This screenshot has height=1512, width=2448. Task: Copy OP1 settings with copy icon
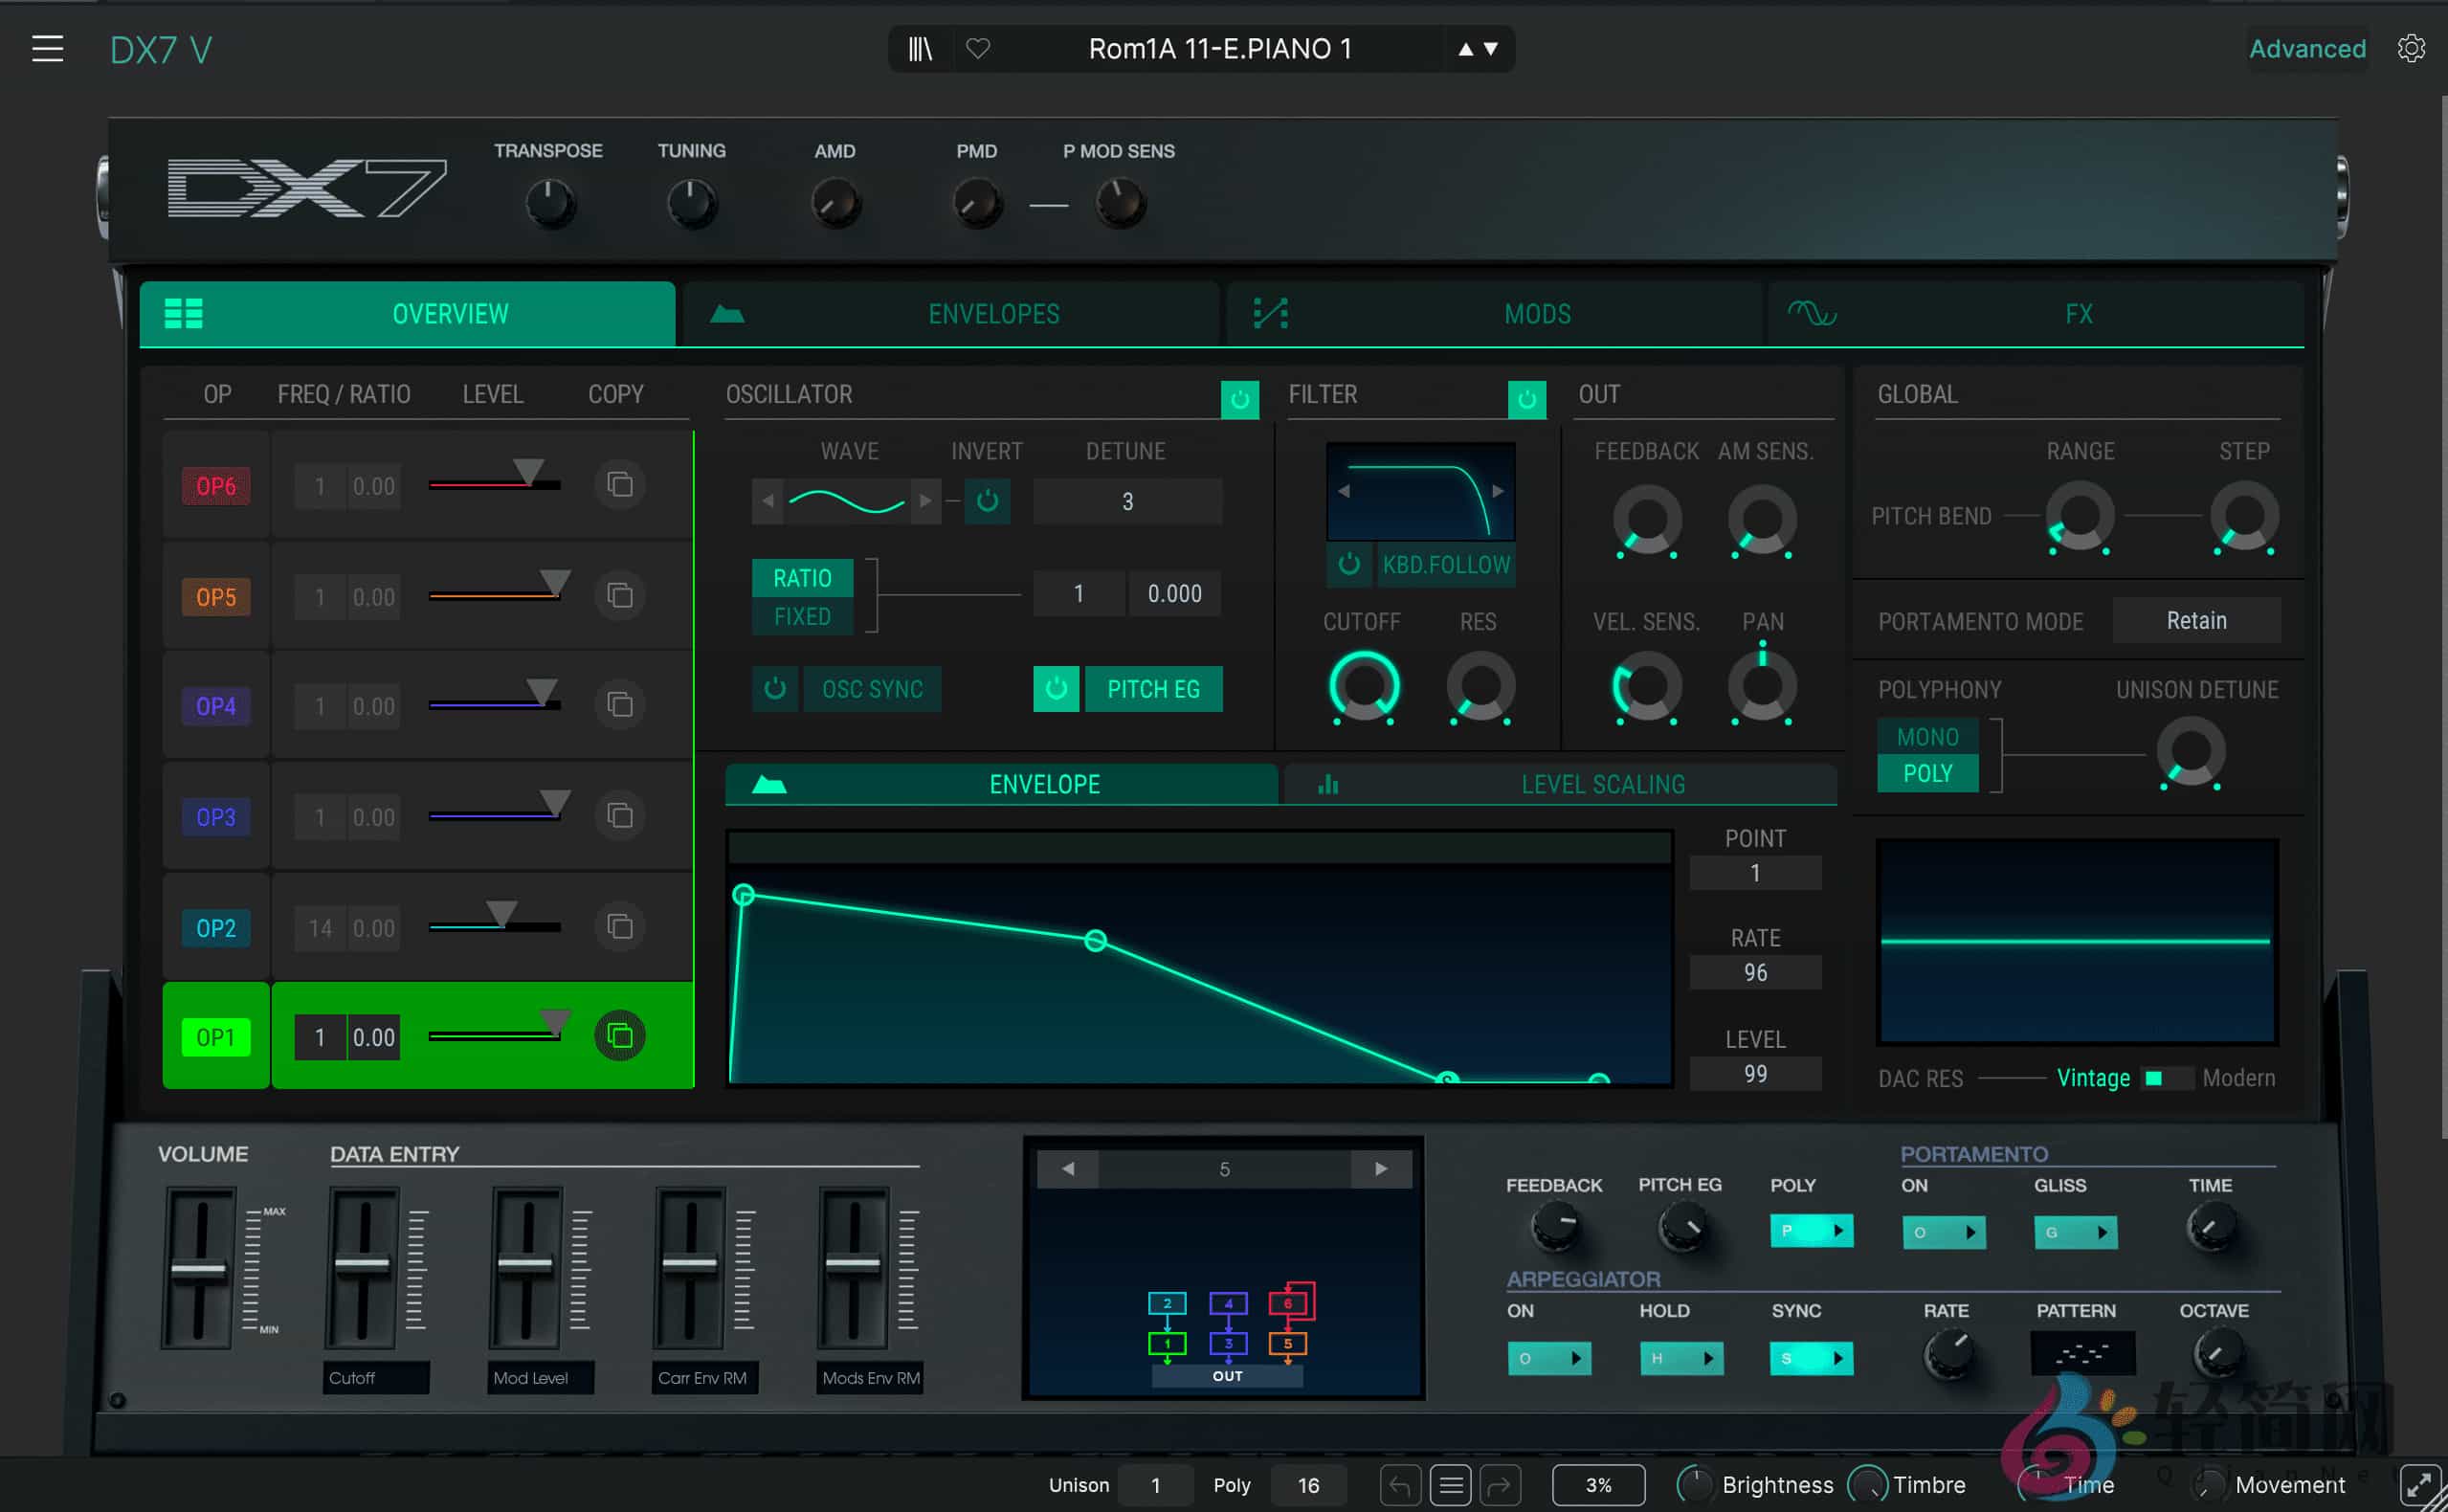pyautogui.click(x=620, y=1036)
